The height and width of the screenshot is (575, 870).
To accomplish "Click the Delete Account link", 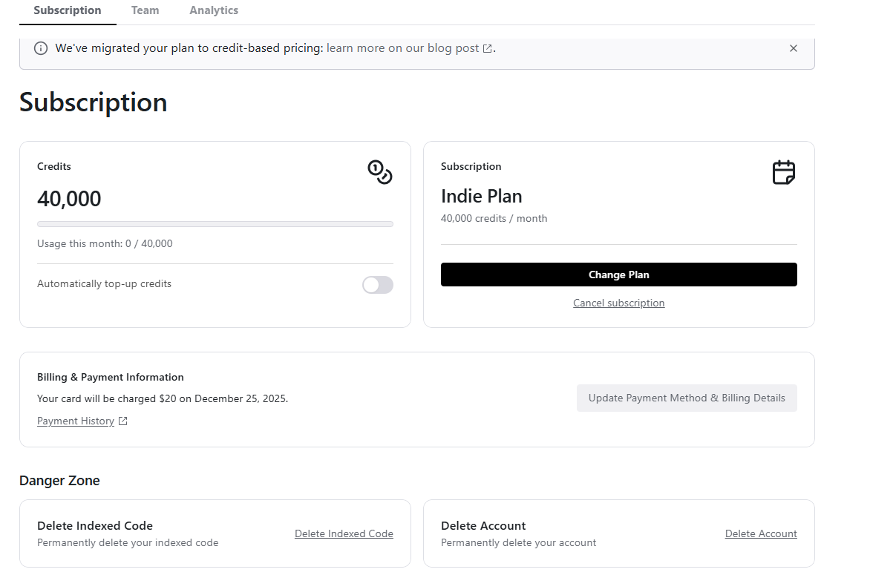I will (x=761, y=534).
